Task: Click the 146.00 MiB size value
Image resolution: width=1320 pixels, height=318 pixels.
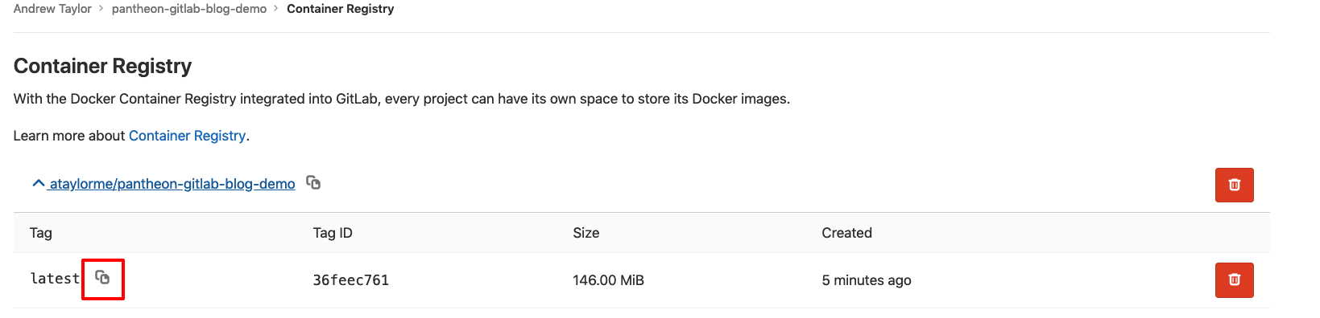Action: point(608,280)
